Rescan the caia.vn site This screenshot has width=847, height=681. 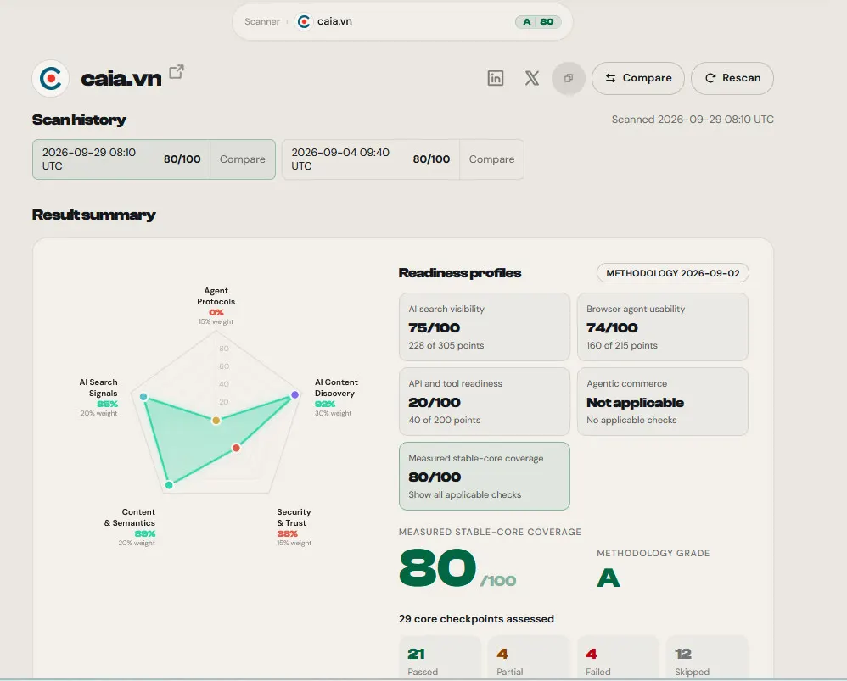(x=732, y=78)
